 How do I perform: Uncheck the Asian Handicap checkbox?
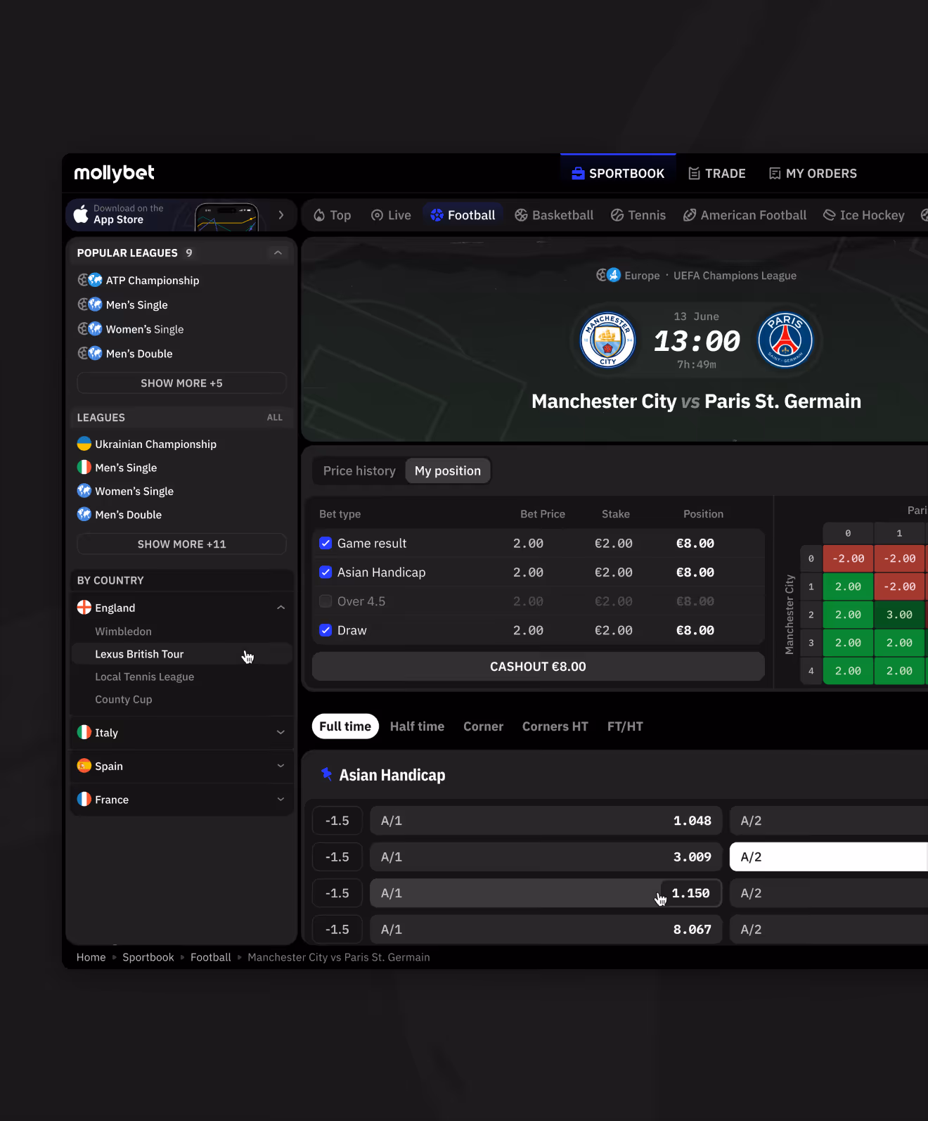tap(326, 572)
